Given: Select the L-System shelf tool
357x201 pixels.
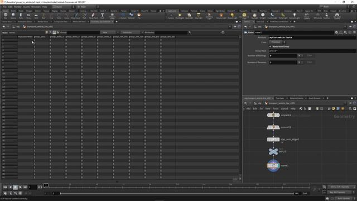Looking at the screenshot, I should 123,16.
